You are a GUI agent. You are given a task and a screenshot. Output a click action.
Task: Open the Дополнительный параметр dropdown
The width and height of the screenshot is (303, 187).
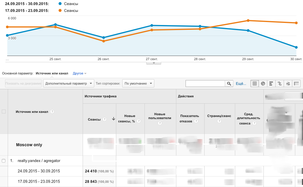69,83
